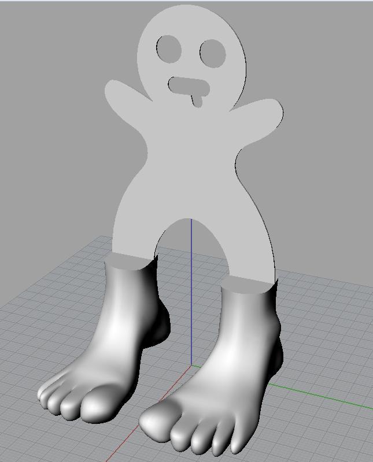Select the foot model with toes pointing left
This screenshot has height=462, width=373.
104,339
